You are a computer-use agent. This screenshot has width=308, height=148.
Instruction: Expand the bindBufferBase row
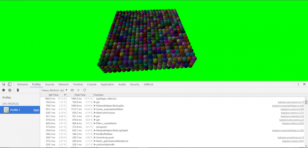click(x=95, y=134)
